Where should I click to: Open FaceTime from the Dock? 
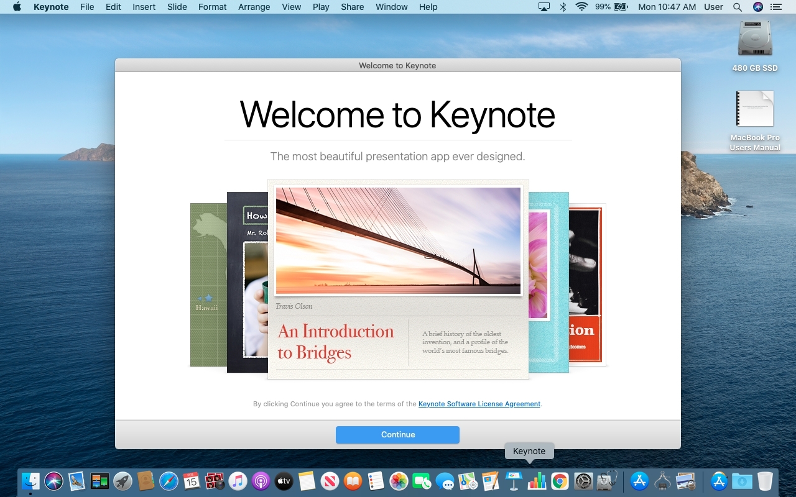pyautogui.click(x=422, y=481)
